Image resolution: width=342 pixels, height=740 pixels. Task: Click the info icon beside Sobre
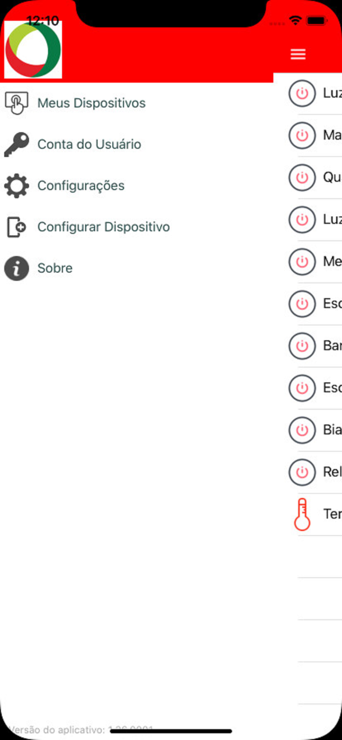coord(16,268)
